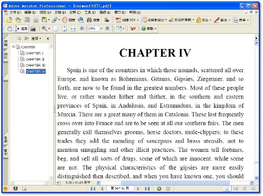Click the Organizer icon in toolbar

[44, 20]
